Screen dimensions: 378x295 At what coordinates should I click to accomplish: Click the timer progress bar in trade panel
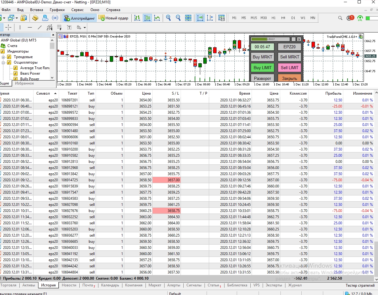(270, 39)
